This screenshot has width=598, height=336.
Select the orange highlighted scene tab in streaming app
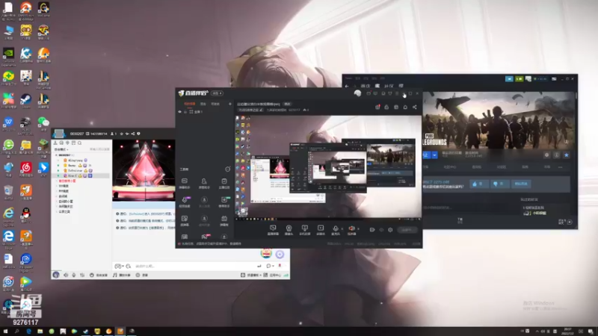click(x=190, y=104)
